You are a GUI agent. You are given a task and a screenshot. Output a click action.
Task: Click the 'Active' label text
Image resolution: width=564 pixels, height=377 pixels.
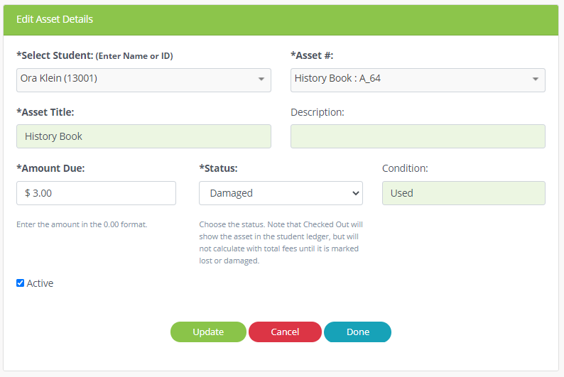(x=40, y=283)
